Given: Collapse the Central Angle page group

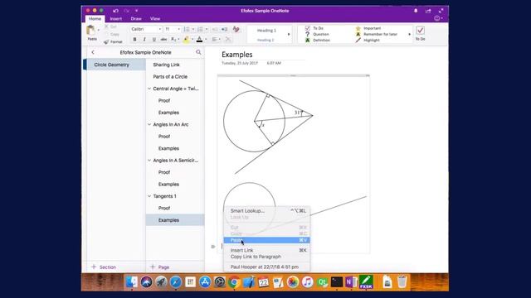Looking at the screenshot, I should pos(149,89).
